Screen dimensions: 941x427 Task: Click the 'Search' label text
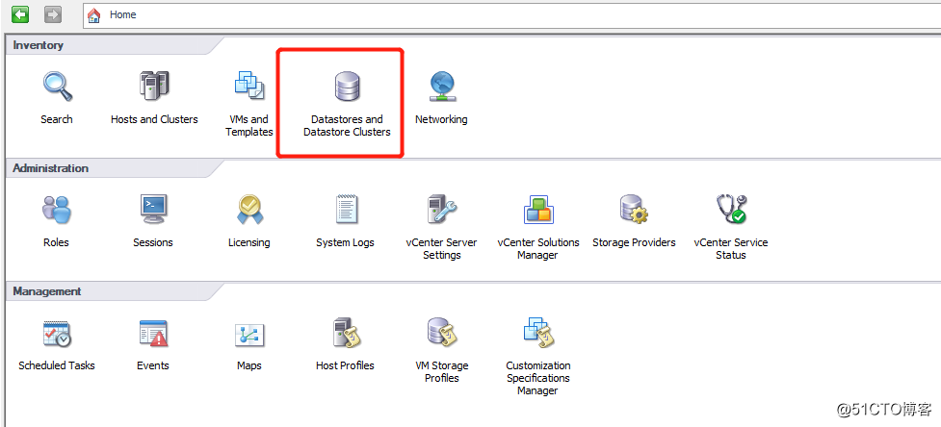57,119
